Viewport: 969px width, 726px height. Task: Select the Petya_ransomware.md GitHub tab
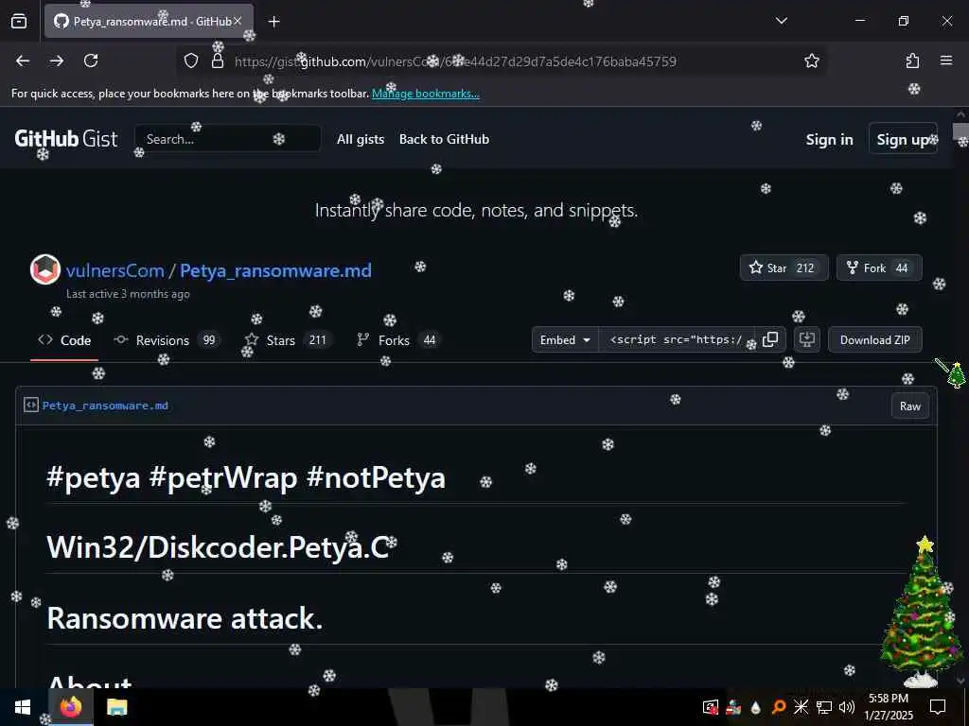pos(149,21)
